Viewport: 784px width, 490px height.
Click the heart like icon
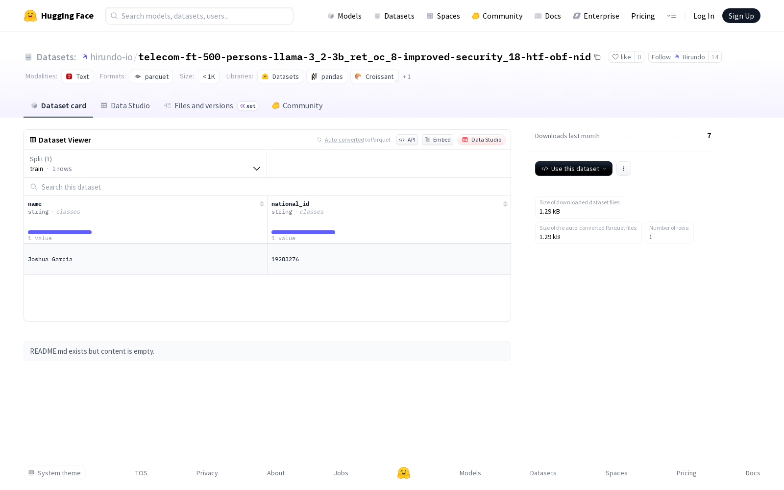(615, 57)
